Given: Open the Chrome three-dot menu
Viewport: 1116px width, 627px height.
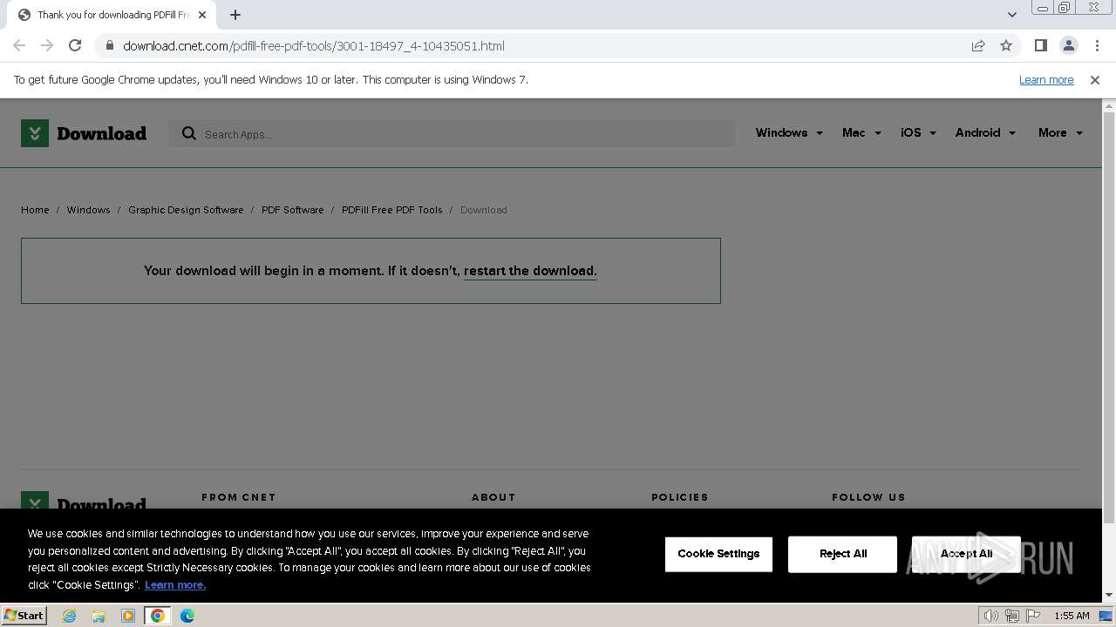Looking at the screenshot, I should [x=1096, y=45].
